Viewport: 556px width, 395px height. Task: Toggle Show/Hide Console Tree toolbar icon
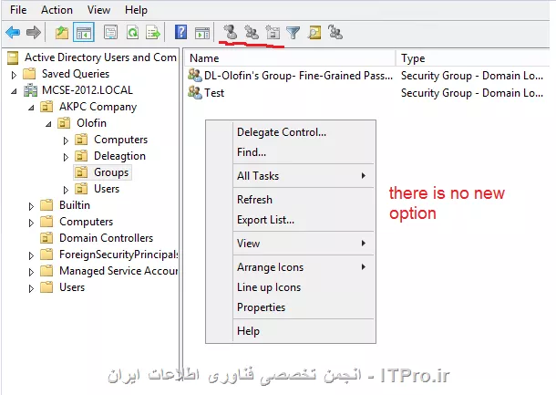83,33
